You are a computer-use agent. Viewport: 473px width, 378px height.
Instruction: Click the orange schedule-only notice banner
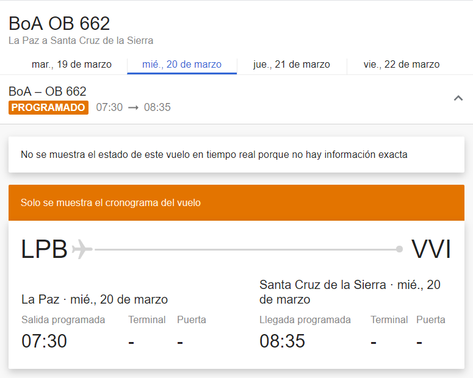tap(236, 202)
